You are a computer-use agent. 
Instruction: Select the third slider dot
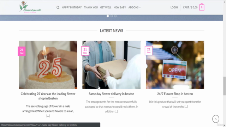pos(115,16)
